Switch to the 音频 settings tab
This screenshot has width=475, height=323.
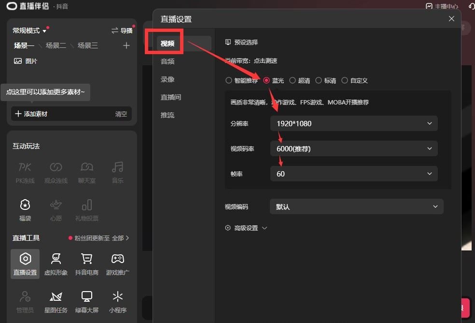(168, 61)
